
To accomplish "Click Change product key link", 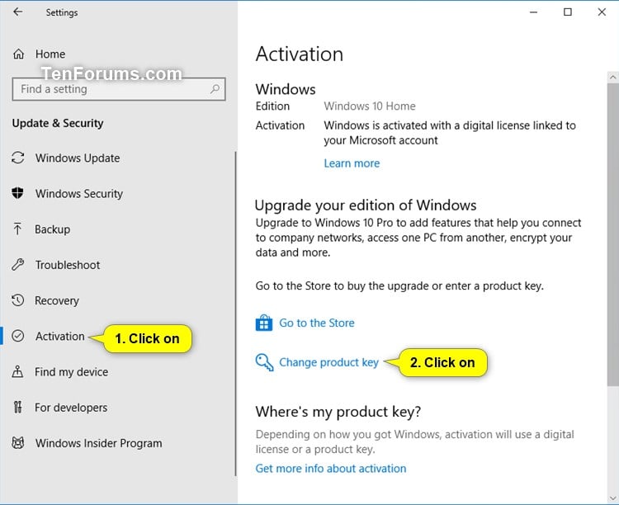I will [328, 362].
